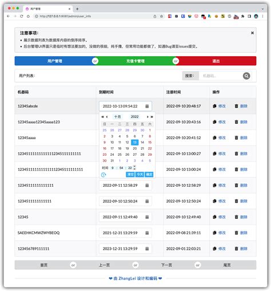Go back using browser back arrow

tap(8, 16)
